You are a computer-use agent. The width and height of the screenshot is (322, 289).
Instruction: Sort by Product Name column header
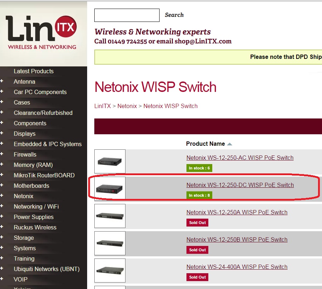click(205, 144)
